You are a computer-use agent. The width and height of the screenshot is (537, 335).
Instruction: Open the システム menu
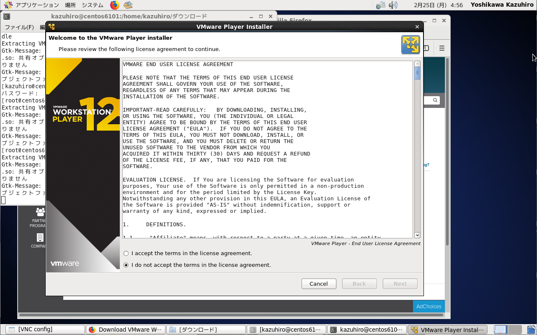(93, 5)
